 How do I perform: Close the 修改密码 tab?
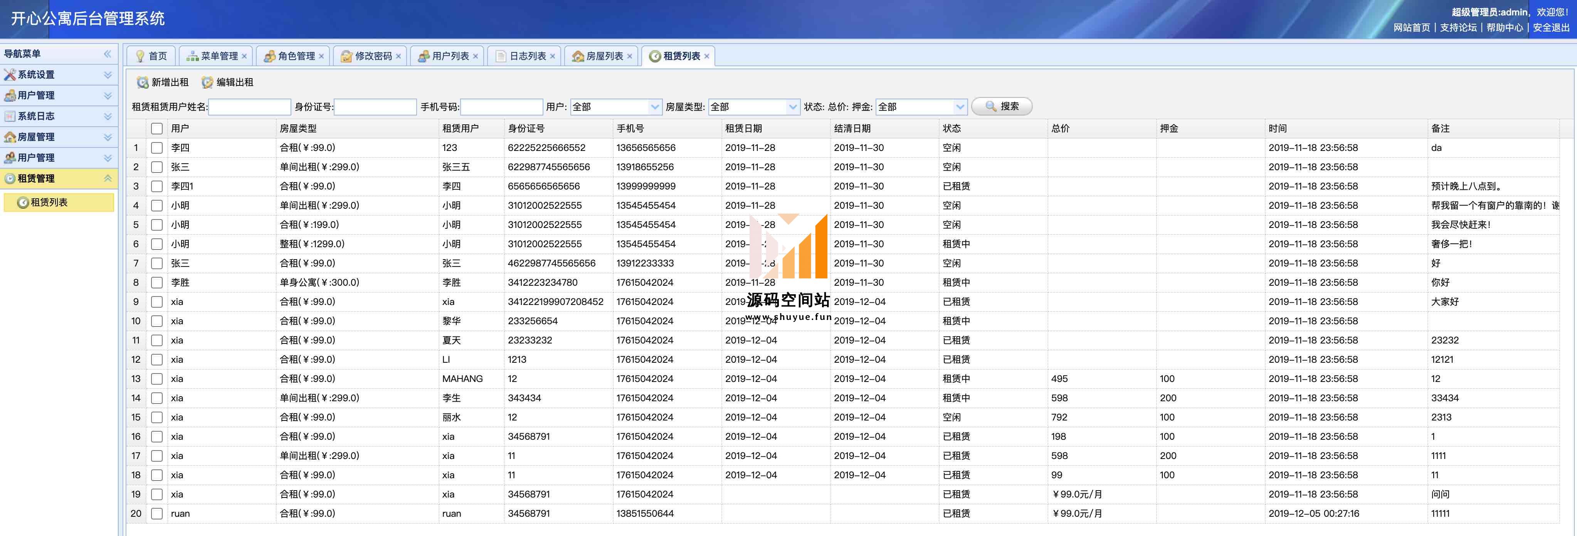coord(398,56)
